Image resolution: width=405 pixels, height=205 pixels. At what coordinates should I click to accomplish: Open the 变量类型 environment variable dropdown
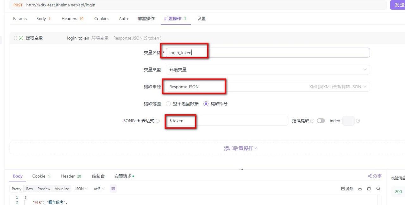click(x=267, y=69)
